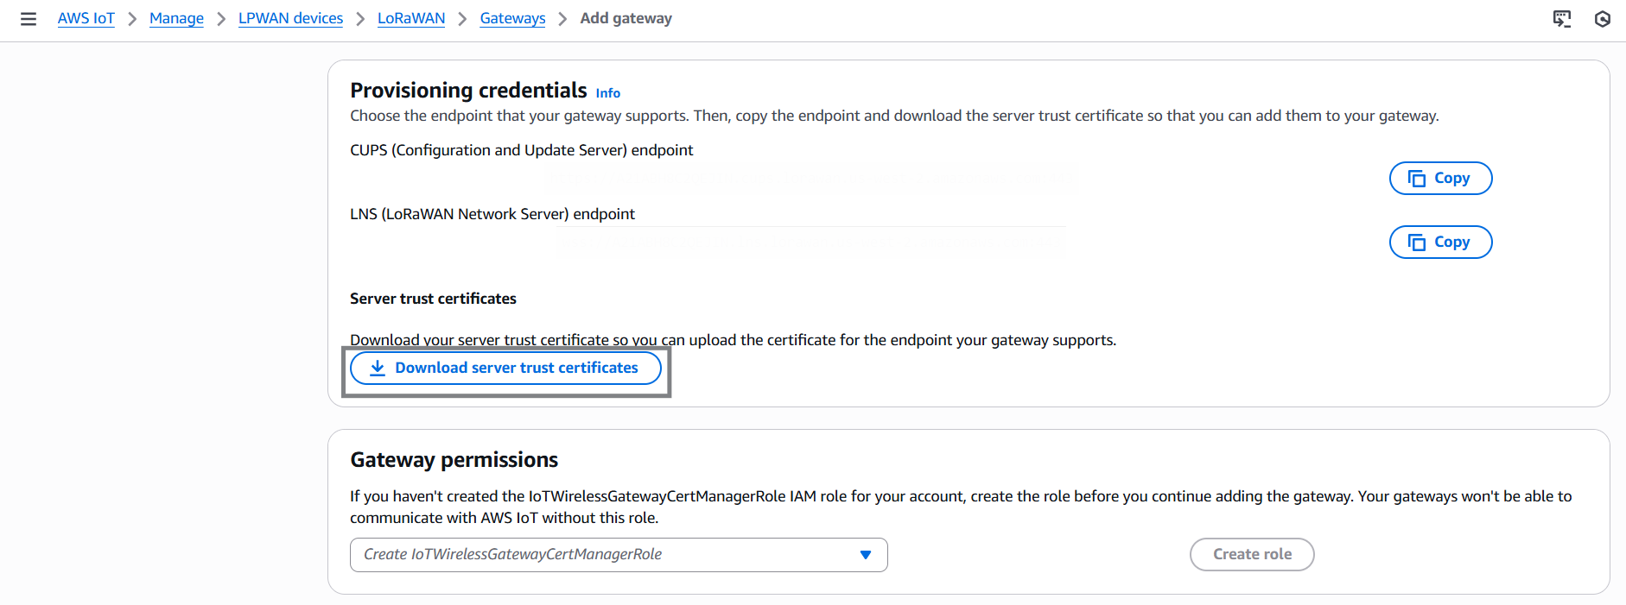This screenshot has height=605, width=1626.
Task: Open the LoRaWAN breadcrumb link
Action: tap(410, 17)
